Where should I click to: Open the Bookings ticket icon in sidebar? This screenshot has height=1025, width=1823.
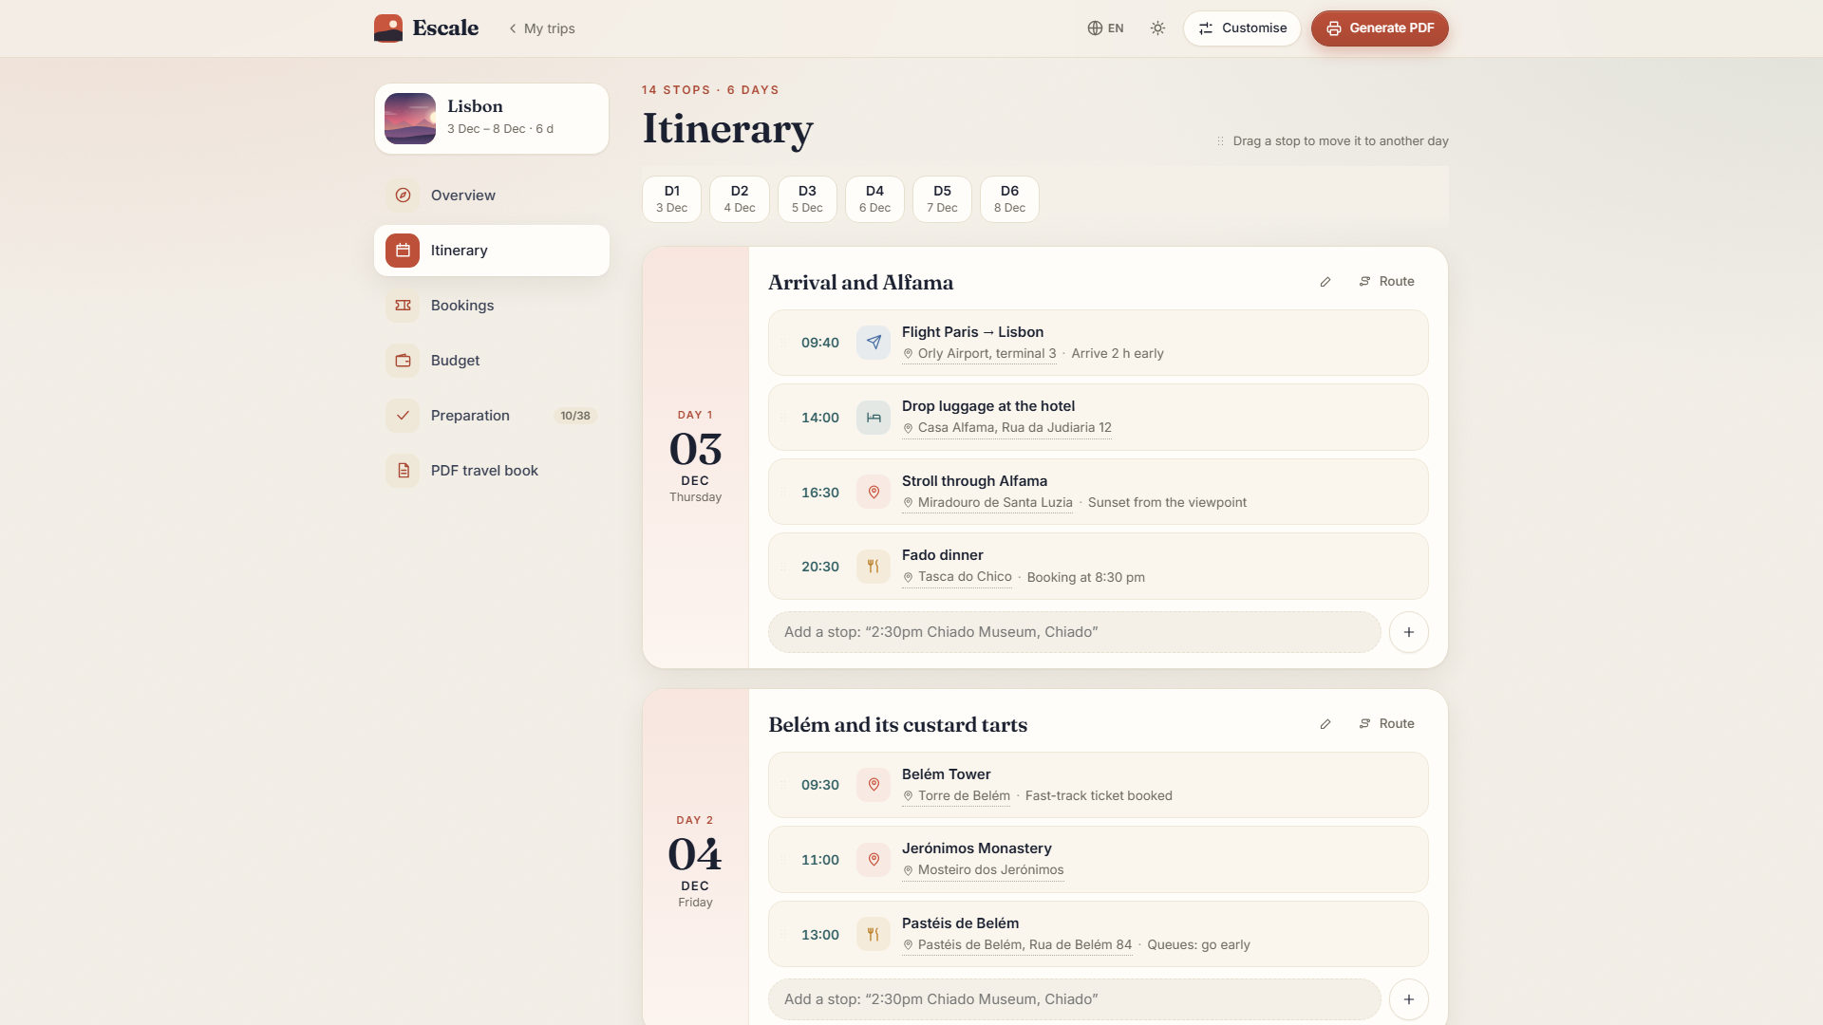(x=403, y=306)
